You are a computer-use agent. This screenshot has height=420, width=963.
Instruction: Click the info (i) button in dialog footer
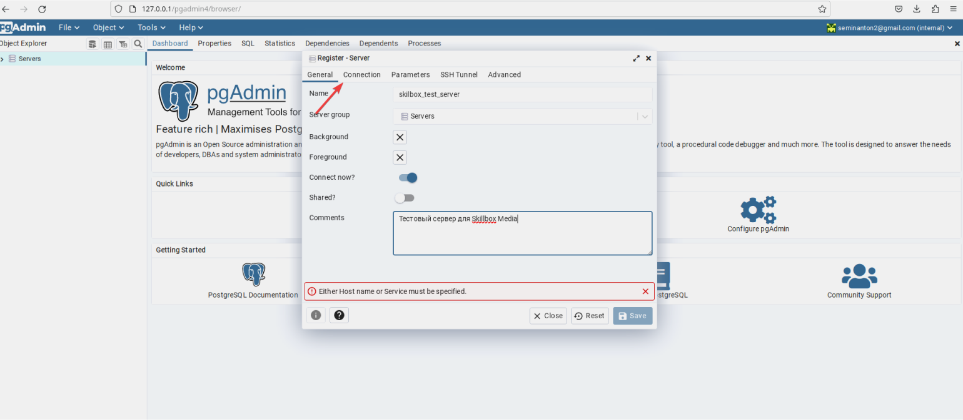pyautogui.click(x=316, y=315)
